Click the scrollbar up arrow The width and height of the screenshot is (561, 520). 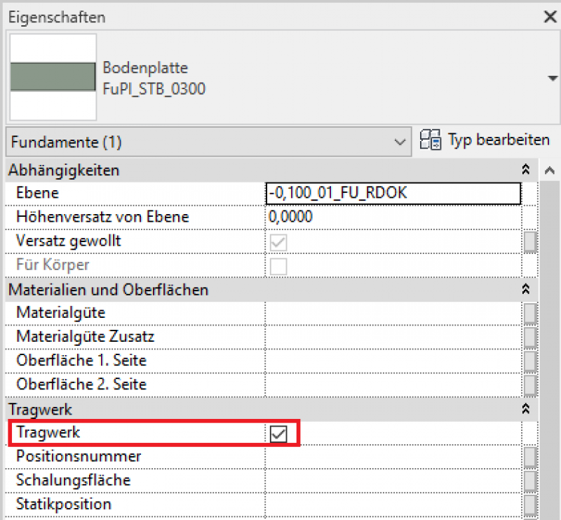(x=550, y=171)
